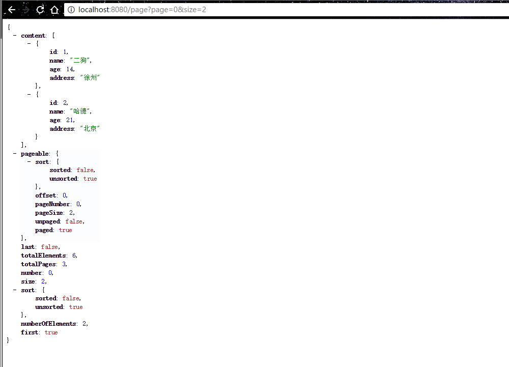Collapse the content array
Screen dimensions: 509x367
point(15,35)
